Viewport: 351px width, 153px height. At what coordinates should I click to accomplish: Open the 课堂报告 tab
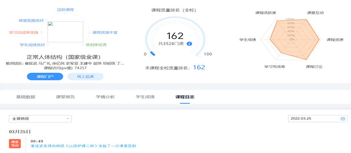[65, 97]
